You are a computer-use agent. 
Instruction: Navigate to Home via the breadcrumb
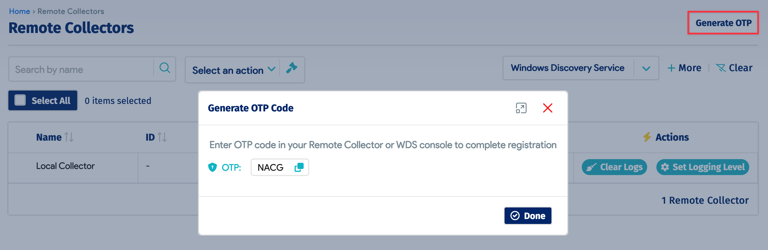pos(20,11)
